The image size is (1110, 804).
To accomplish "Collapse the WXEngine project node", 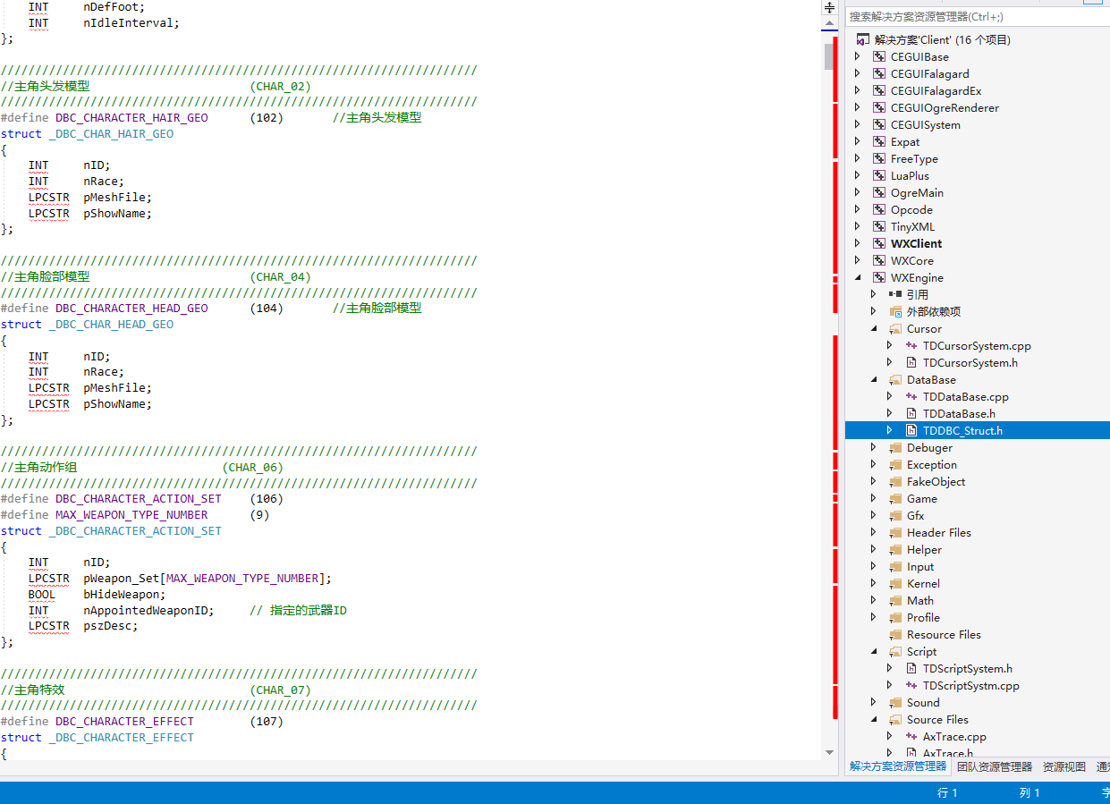I will (858, 278).
